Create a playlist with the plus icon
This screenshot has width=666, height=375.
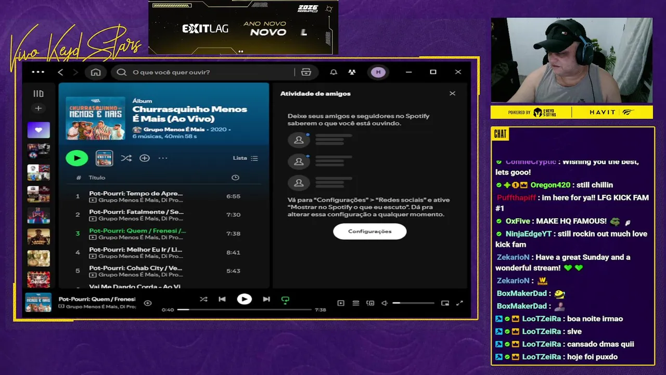pos(38,108)
